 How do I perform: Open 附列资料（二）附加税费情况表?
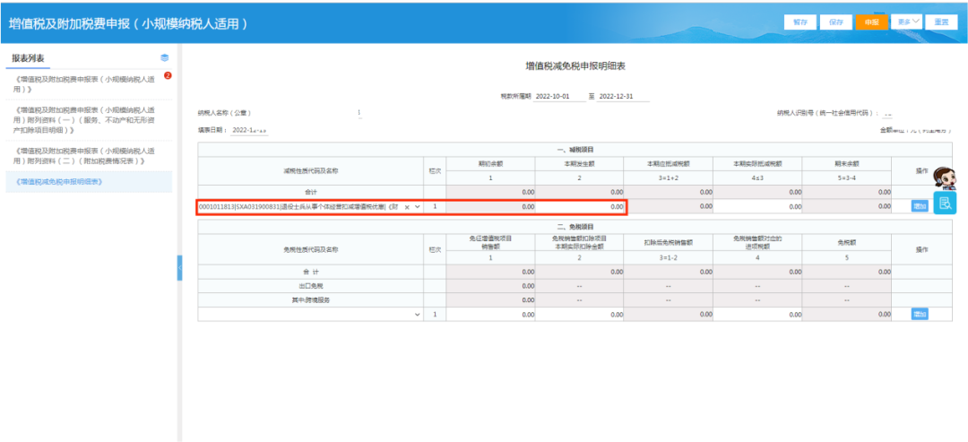tap(84, 156)
